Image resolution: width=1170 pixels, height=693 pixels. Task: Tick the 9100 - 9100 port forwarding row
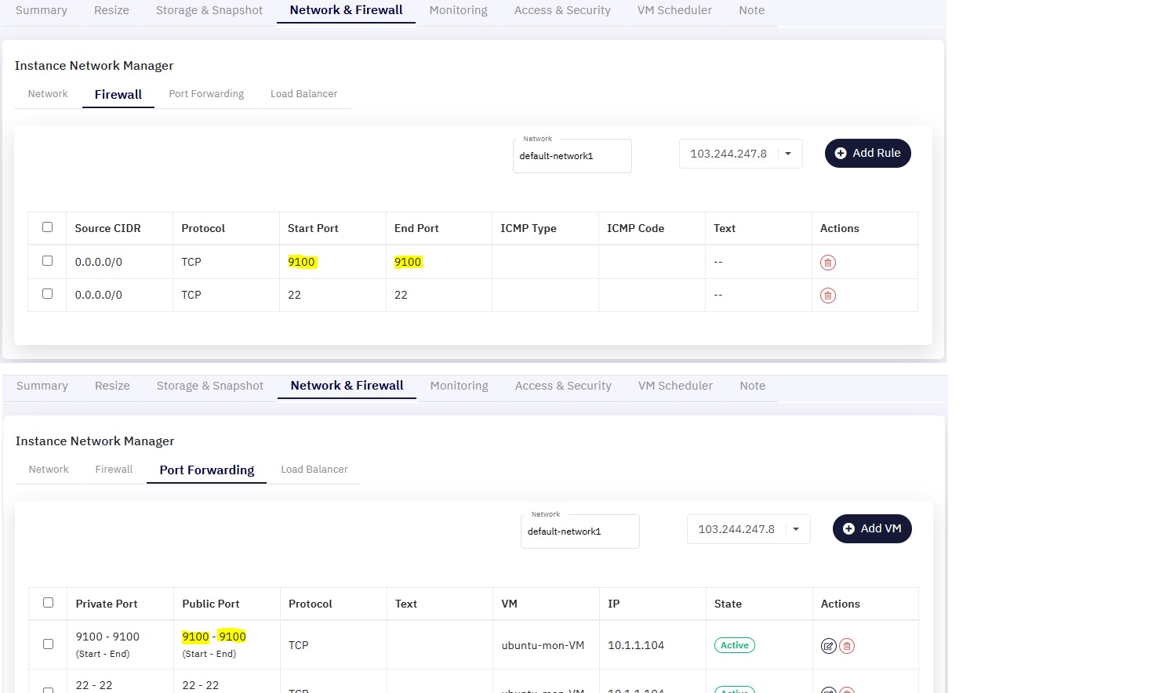(x=48, y=644)
